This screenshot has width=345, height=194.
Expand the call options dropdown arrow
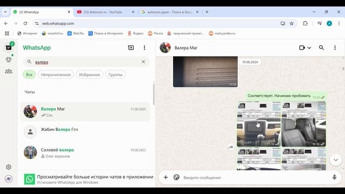309,48
